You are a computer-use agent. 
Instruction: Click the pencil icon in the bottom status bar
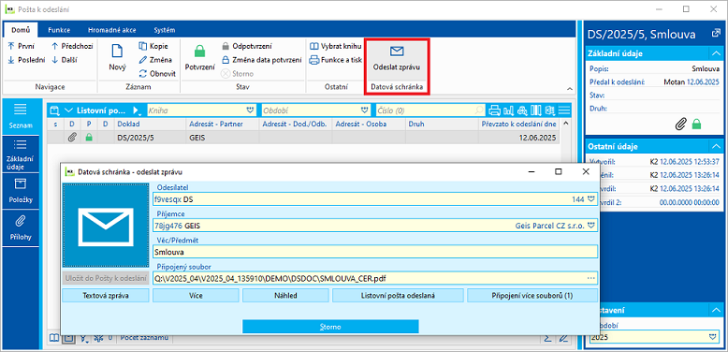[x=563, y=338]
